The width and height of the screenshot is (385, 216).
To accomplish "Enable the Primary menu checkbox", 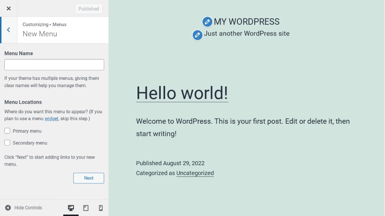I will 7,131.
